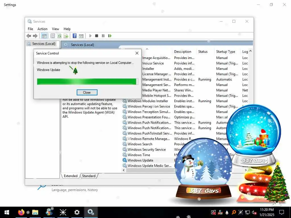Open the File menu
This screenshot has height=218, width=291.
pyautogui.click(x=30, y=29)
